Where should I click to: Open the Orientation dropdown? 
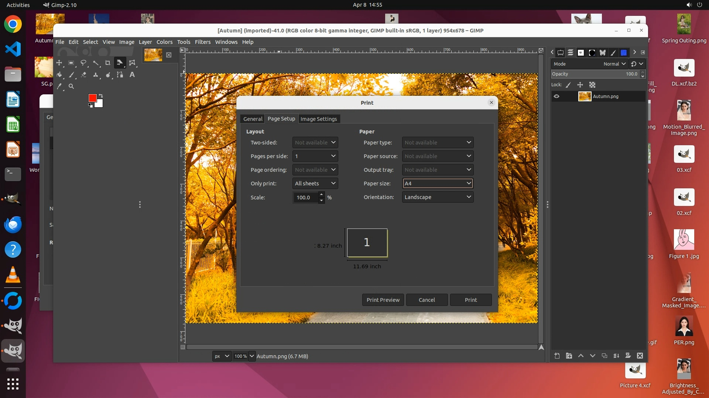coord(438,197)
